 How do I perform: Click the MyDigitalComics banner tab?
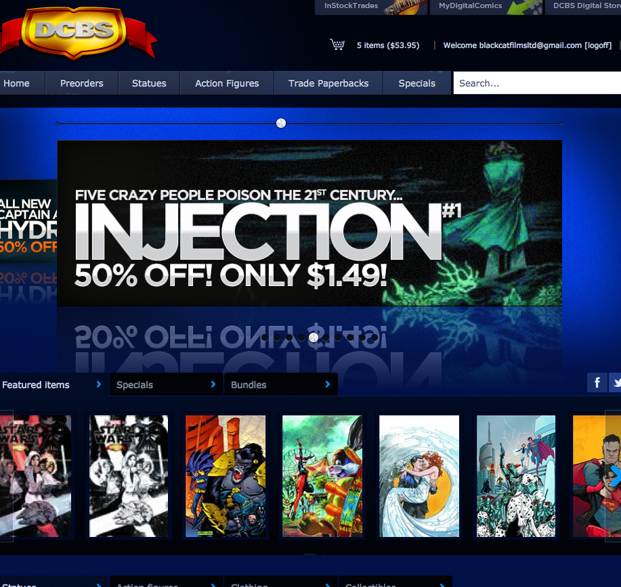486,7
